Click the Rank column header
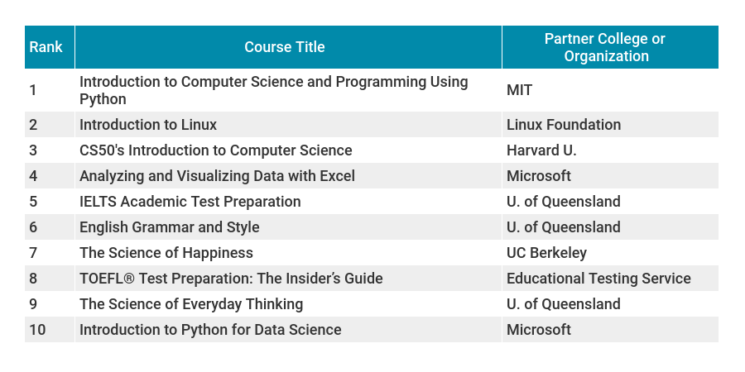This screenshot has height=372, width=745. point(46,47)
